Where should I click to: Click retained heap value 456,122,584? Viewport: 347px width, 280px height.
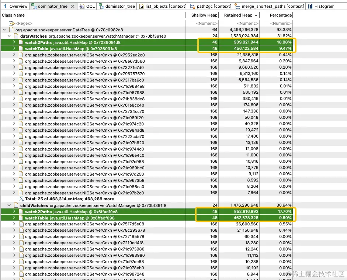click(x=246, y=48)
